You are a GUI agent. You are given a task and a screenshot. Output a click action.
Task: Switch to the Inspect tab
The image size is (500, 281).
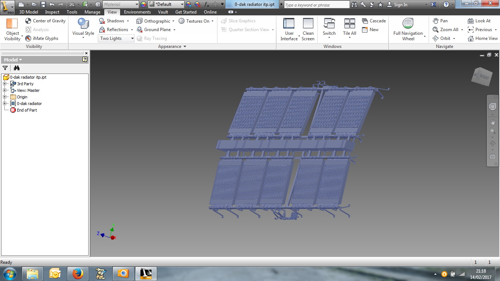tap(52, 12)
